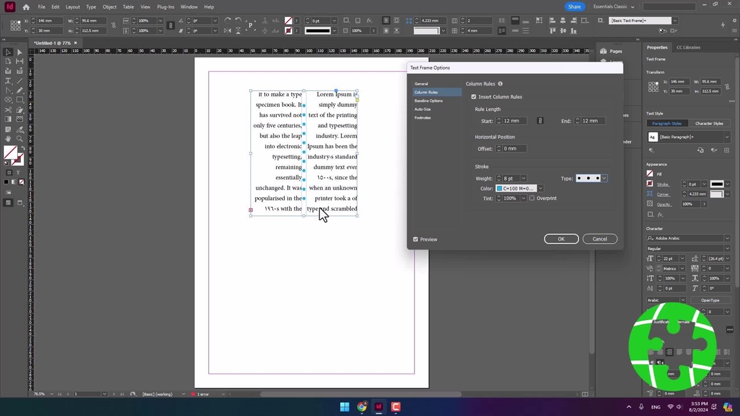
Task: Open the Layout menu
Action: pos(73,7)
